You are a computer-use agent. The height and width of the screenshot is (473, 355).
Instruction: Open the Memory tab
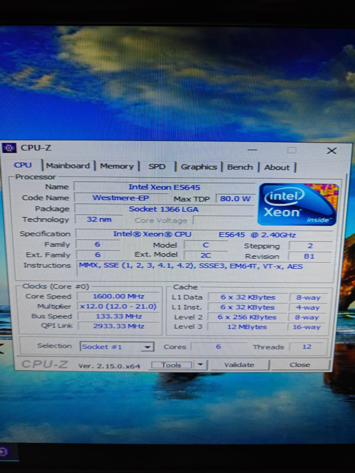click(117, 166)
